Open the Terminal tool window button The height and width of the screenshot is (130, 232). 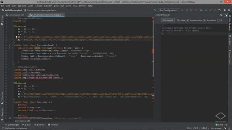pyautogui.click(x=53, y=125)
